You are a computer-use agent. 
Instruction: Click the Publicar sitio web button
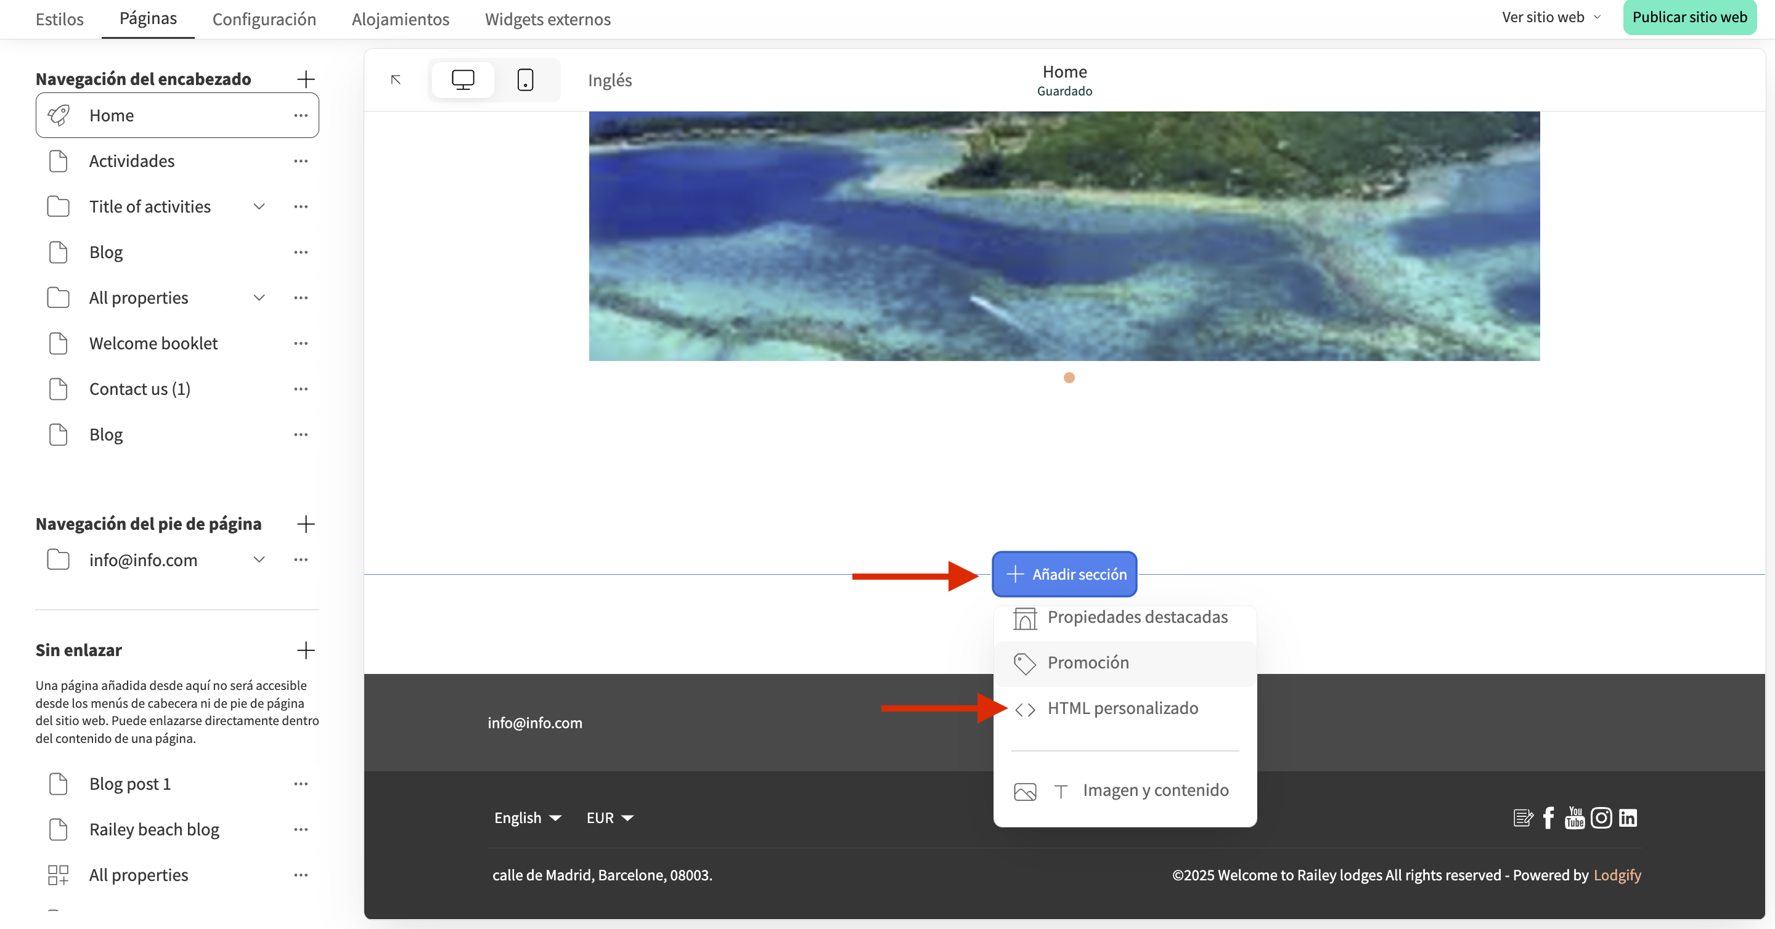[1689, 17]
